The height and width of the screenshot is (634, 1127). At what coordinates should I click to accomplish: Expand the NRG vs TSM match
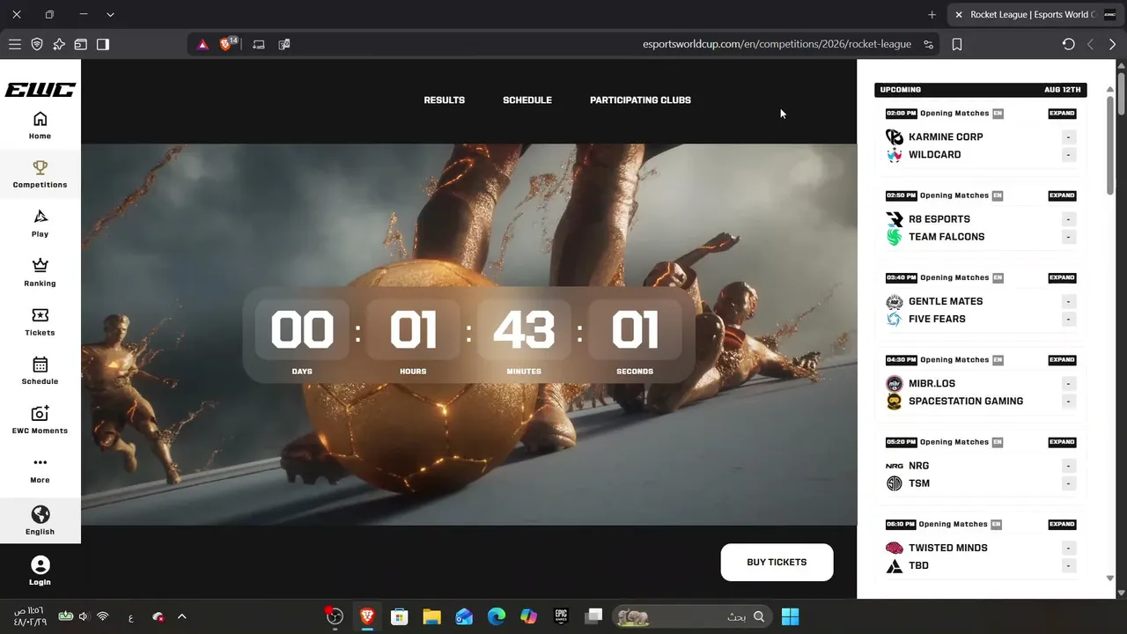tap(1062, 442)
